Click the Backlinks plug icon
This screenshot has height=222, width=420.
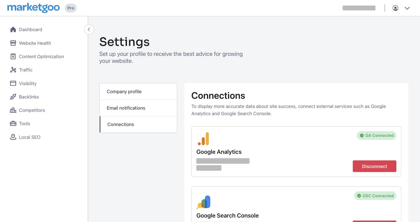[13, 97]
